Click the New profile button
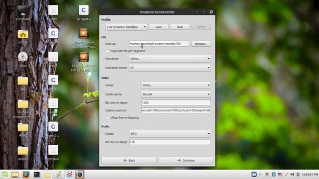This screenshot has width=319, height=179. tap(179, 27)
